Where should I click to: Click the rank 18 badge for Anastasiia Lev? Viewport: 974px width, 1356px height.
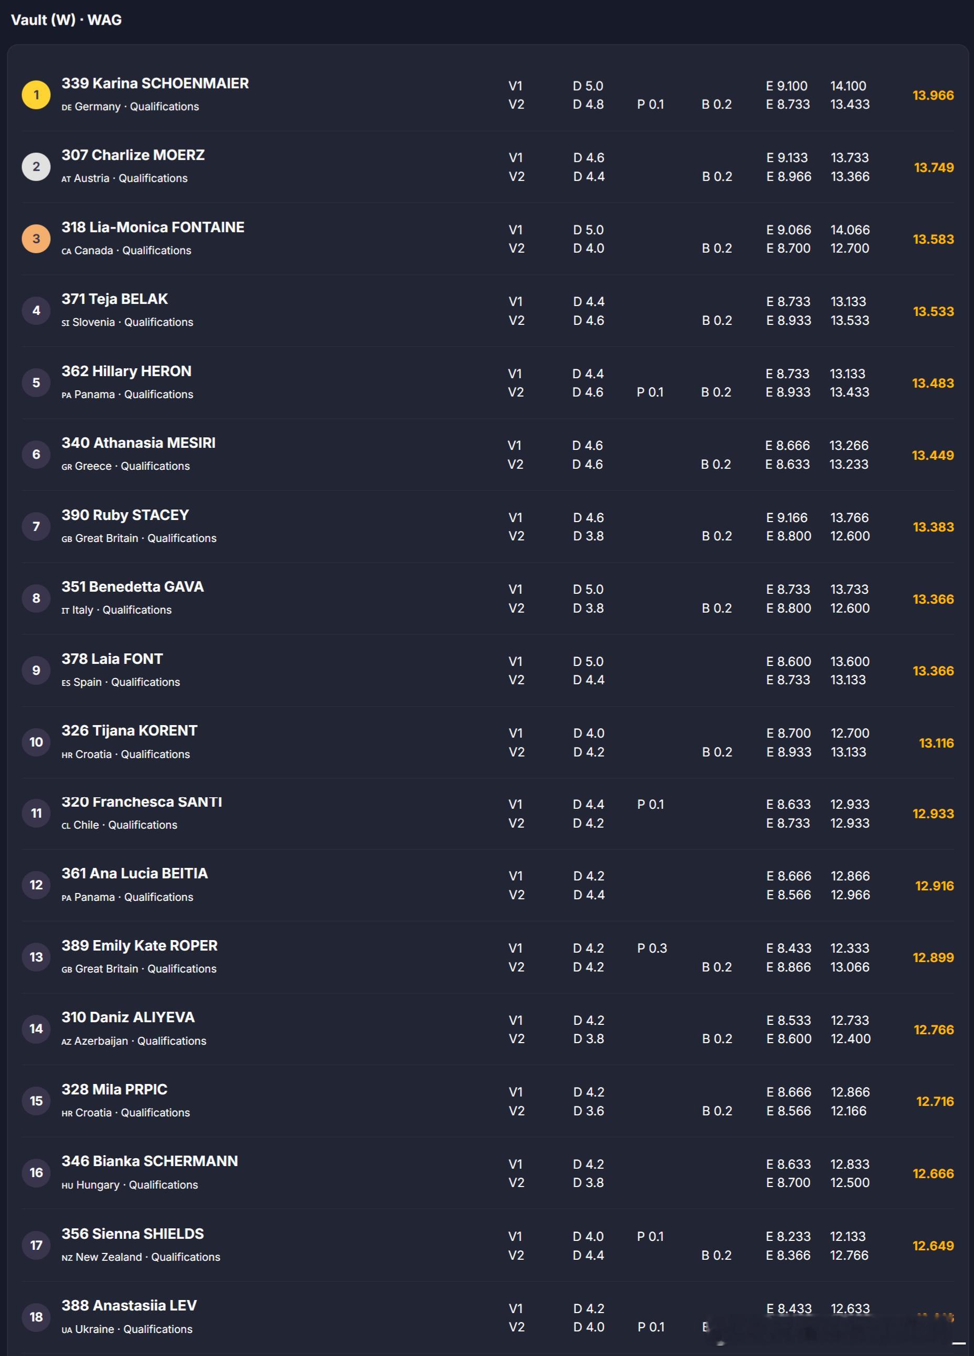[x=36, y=1317]
